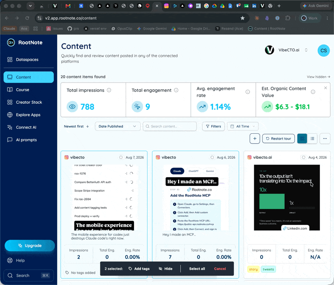Click Select all in the selection bar
Screen dimensions: 334x285
tap(197, 269)
